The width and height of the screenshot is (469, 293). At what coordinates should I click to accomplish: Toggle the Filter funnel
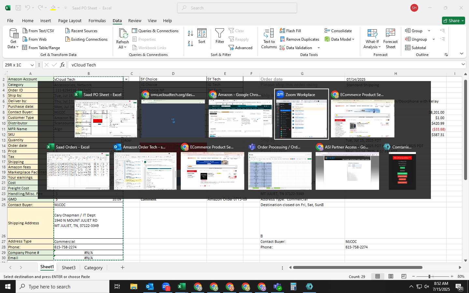(x=220, y=36)
